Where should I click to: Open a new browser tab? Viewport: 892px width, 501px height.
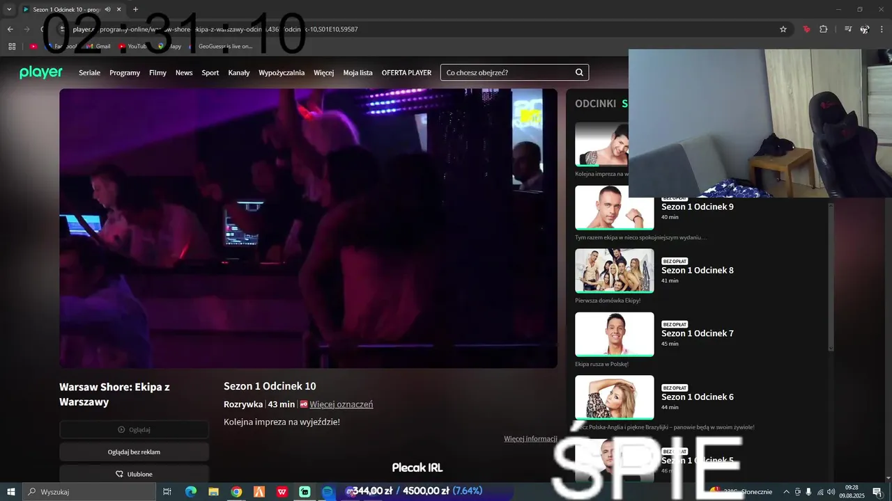[x=135, y=10]
